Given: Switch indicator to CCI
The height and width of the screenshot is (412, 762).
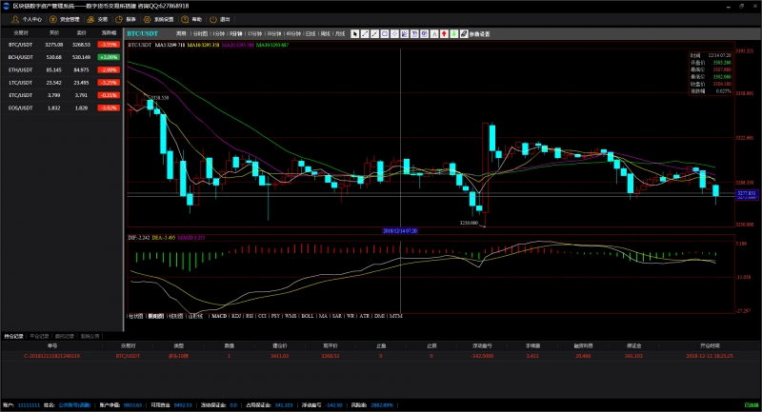Looking at the screenshot, I should 263,316.
